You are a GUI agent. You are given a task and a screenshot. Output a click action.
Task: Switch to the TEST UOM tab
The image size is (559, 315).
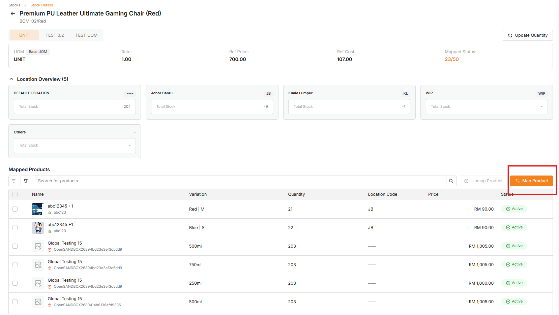click(86, 35)
